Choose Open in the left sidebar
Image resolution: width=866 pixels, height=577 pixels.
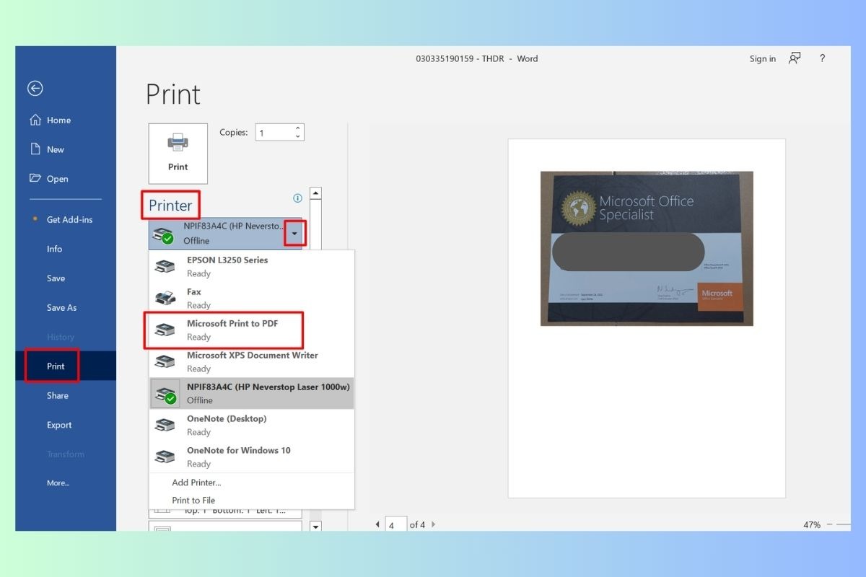click(49, 179)
